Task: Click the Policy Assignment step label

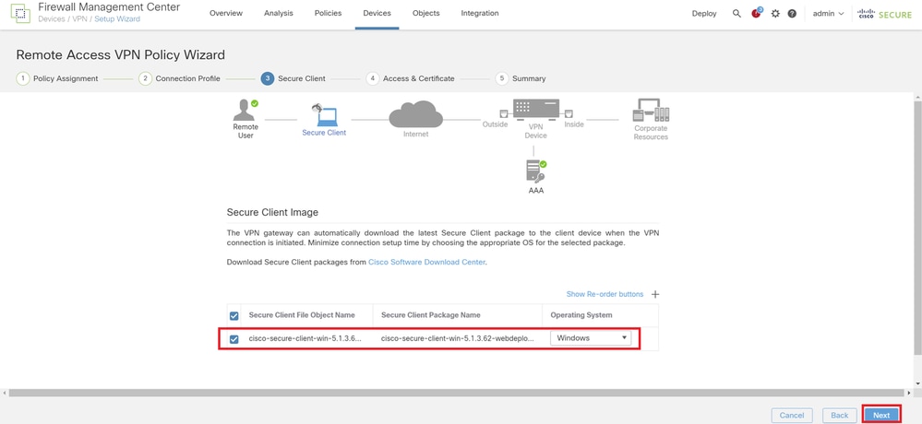Action: (x=66, y=78)
